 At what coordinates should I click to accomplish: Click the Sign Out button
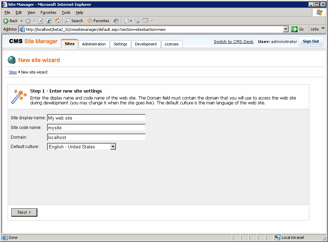click(311, 41)
